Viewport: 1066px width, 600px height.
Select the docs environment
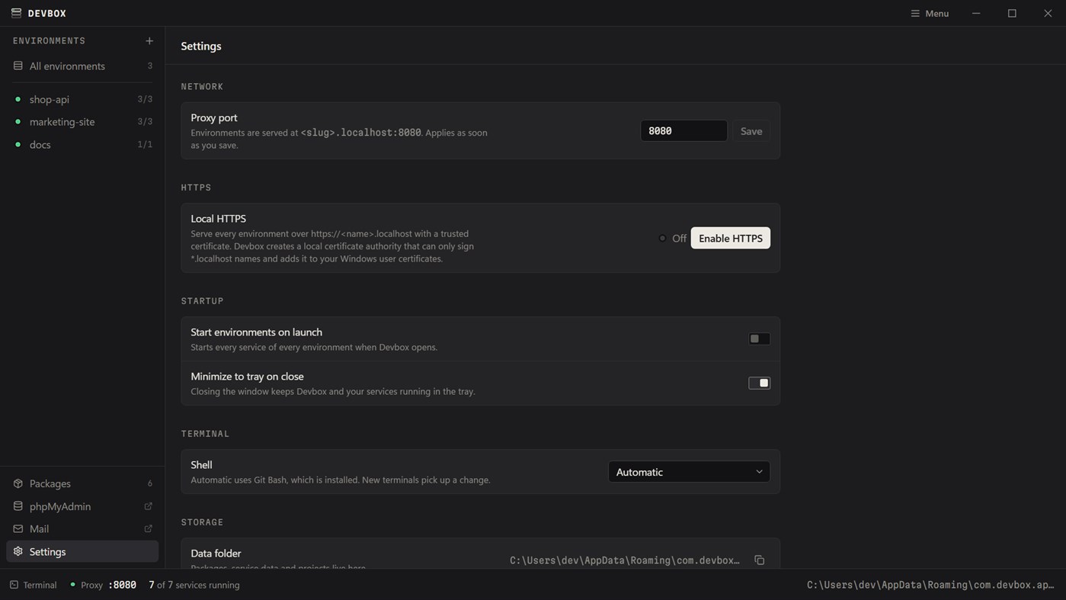pos(82,144)
